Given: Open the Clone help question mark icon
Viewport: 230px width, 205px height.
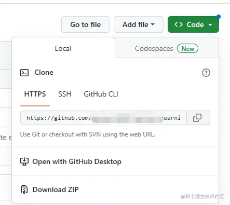Looking at the screenshot, I should pyautogui.click(x=206, y=73).
